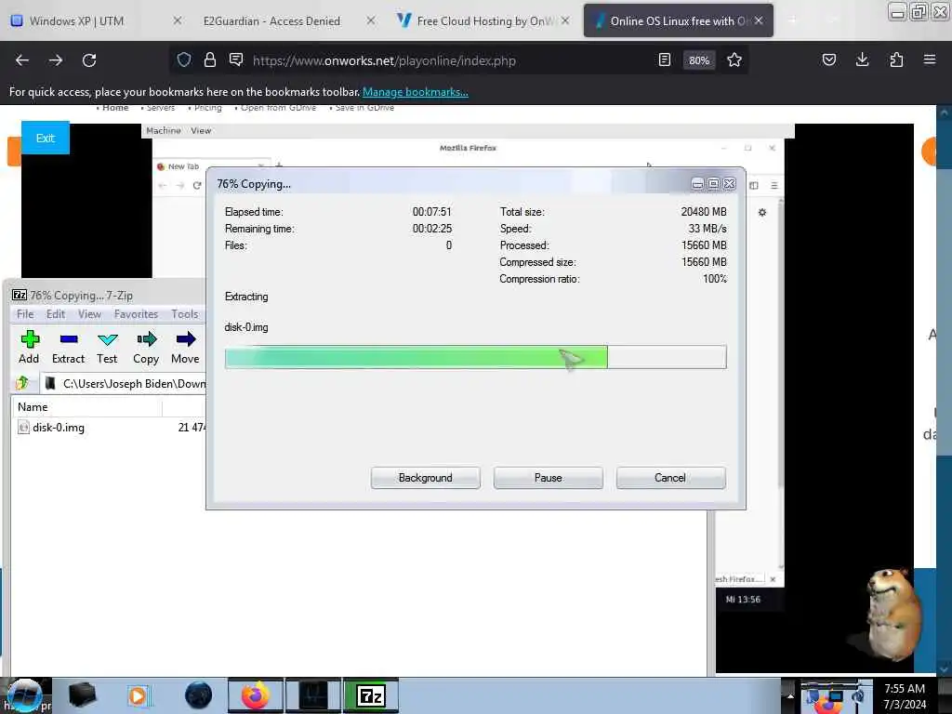Click the 7-Zip Test icon
This screenshot has width=952, height=714.
(108, 339)
